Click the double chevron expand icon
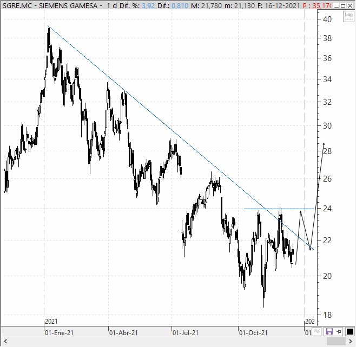 pyautogui.click(x=317, y=331)
